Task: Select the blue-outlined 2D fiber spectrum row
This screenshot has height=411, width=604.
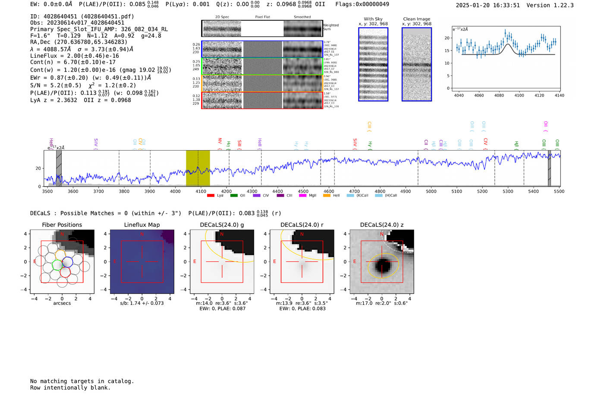Action: pyautogui.click(x=262, y=49)
